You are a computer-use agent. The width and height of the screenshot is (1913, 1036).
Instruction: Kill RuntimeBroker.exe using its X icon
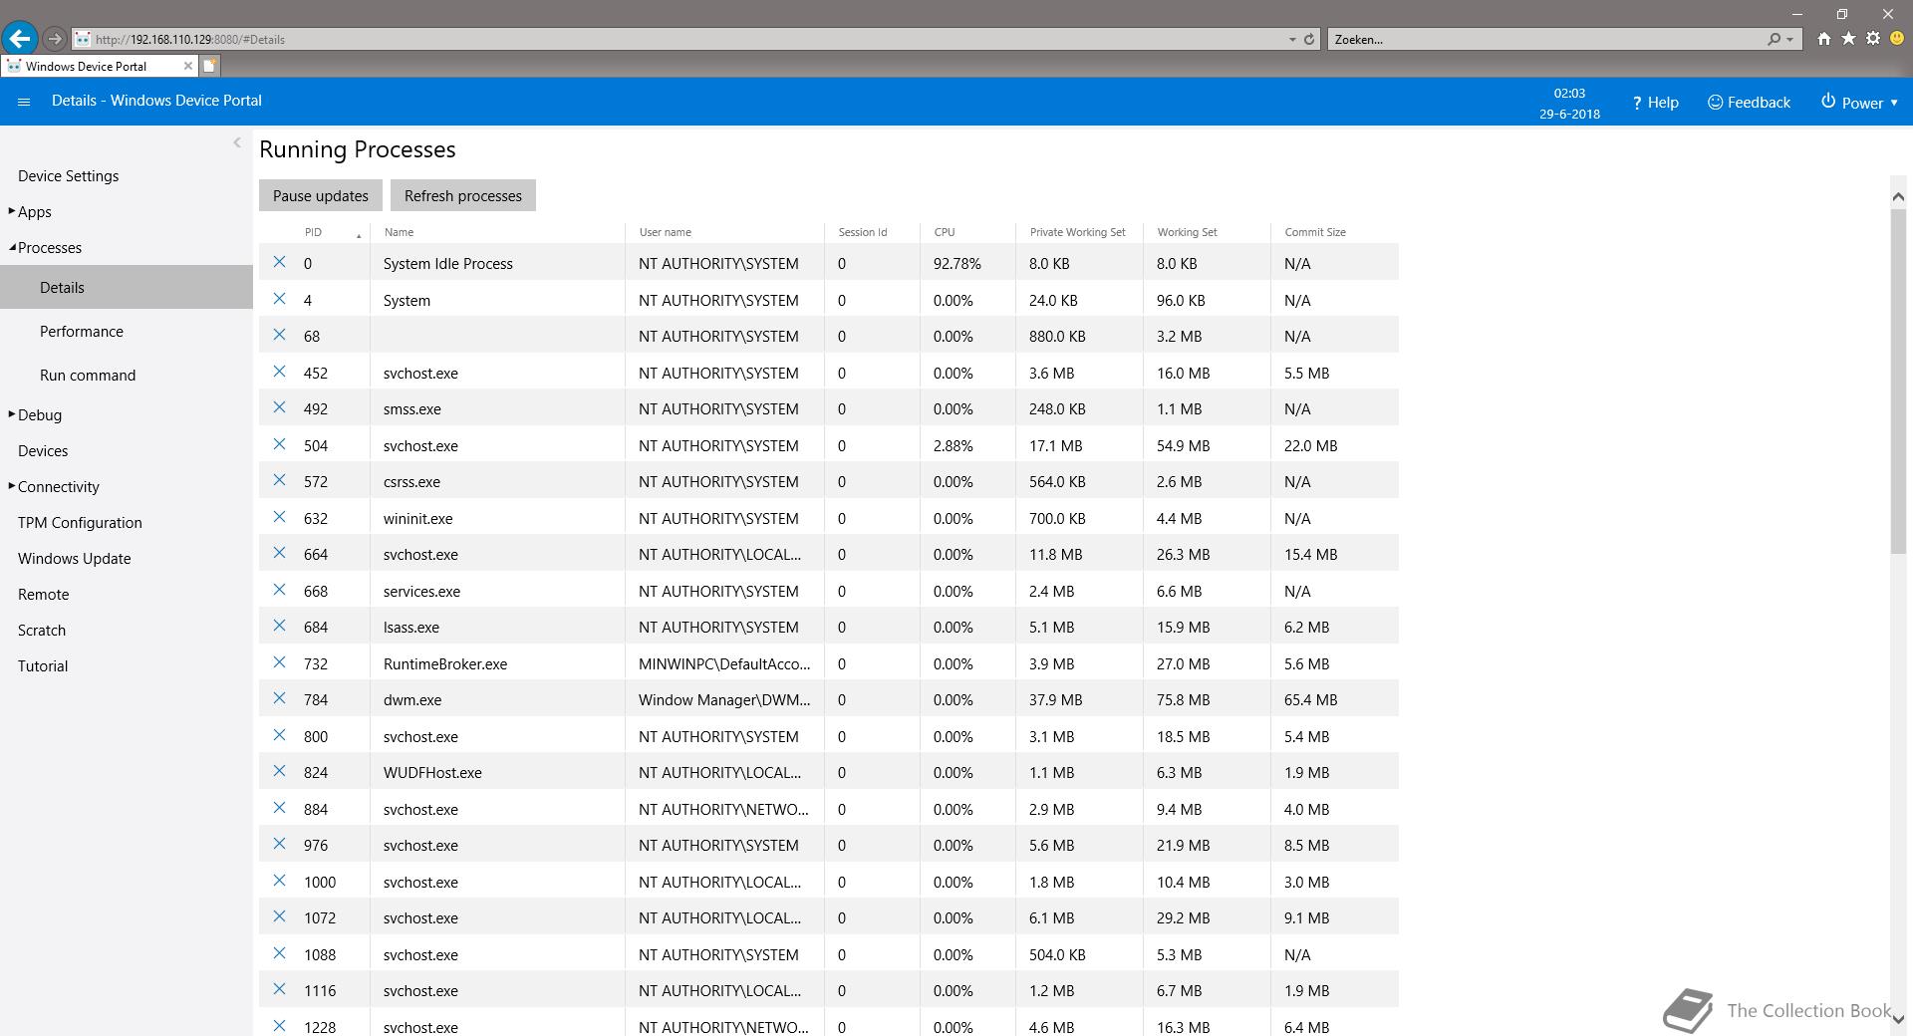point(280,662)
